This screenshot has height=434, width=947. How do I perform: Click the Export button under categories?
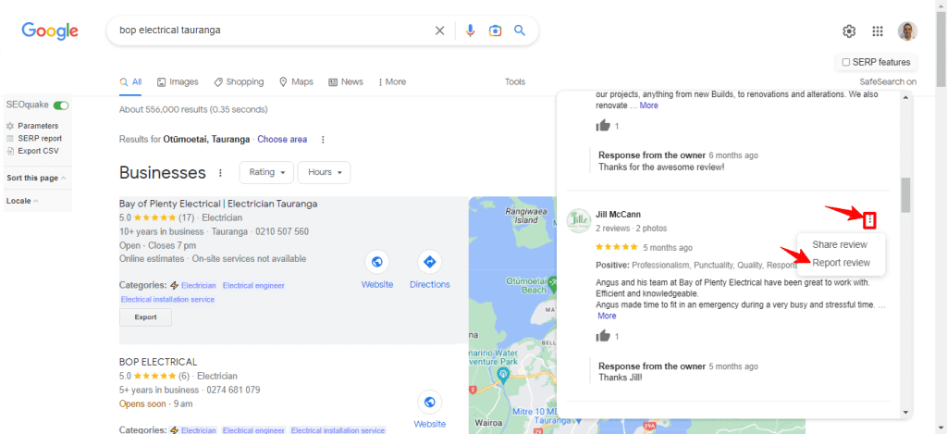point(145,317)
